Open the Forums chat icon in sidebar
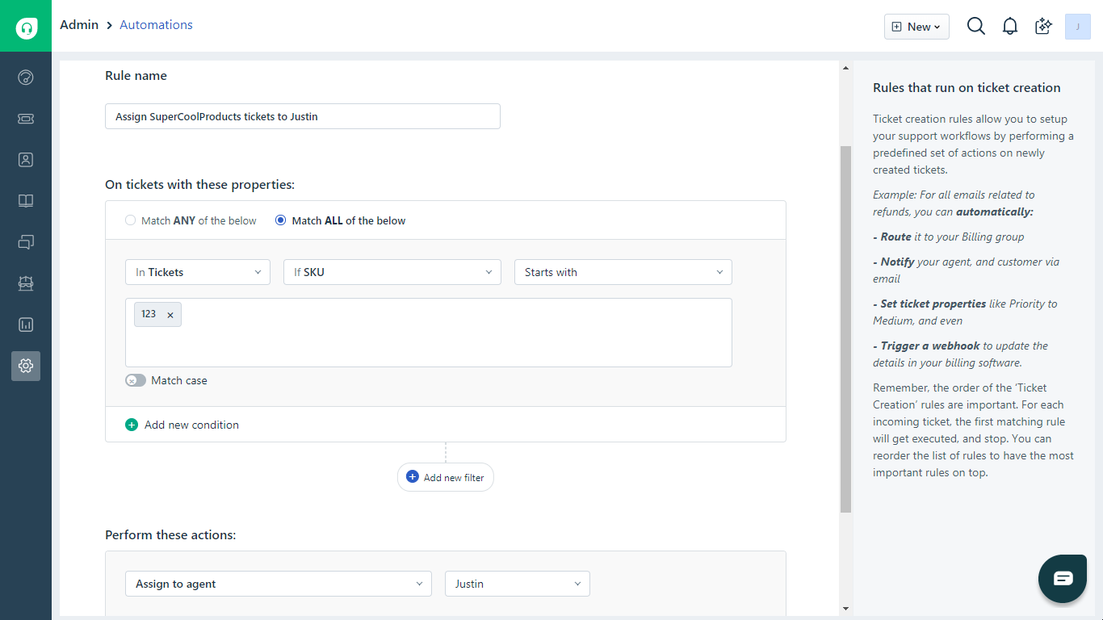This screenshot has height=620, width=1103. click(26, 242)
